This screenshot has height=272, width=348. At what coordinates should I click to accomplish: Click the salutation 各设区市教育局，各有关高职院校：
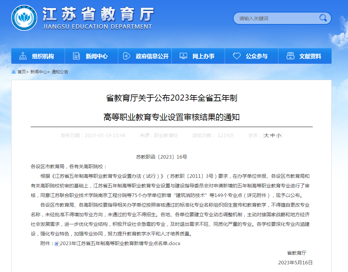tap(69, 166)
